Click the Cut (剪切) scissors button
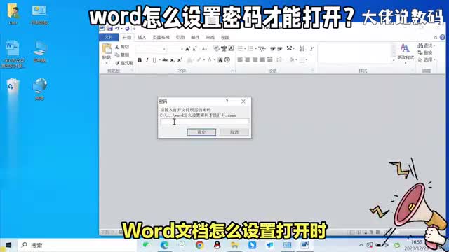449x252 pixels. tap(122, 47)
